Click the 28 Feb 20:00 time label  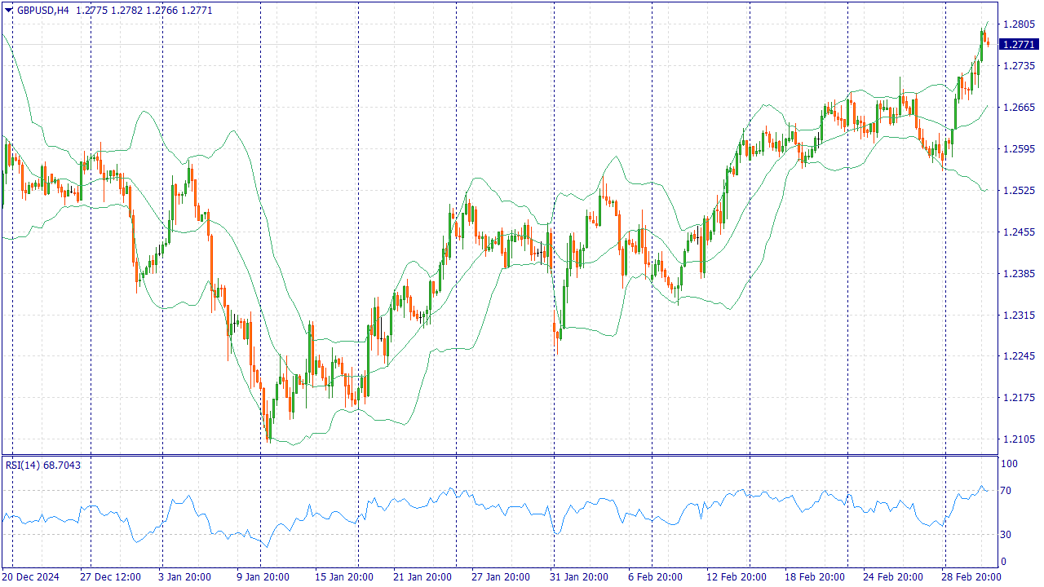[970, 577]
